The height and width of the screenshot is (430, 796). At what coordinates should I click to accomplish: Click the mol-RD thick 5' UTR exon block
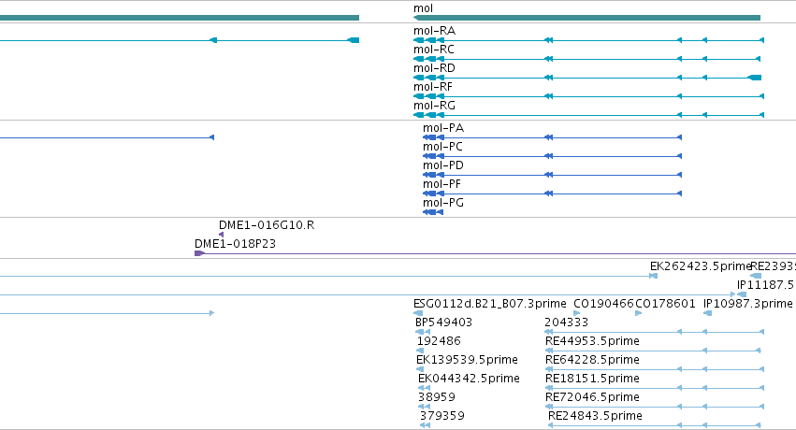755,78
